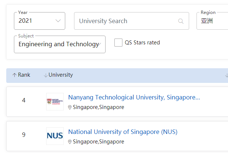Enable the QS Stars rated checkbox

click(x=118, y=43)
